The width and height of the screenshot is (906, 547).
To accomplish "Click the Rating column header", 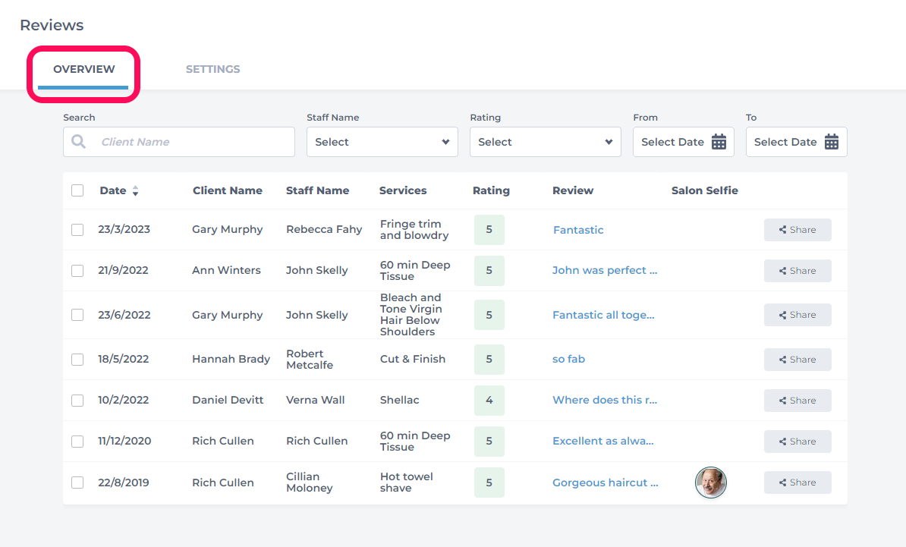I will pos(491,190).
